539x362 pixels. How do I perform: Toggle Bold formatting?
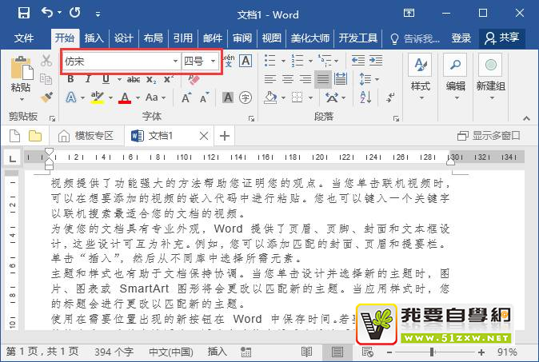(x=70, y=79)
